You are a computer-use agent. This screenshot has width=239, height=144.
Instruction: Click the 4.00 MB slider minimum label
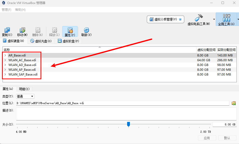[x=21, y=132]
